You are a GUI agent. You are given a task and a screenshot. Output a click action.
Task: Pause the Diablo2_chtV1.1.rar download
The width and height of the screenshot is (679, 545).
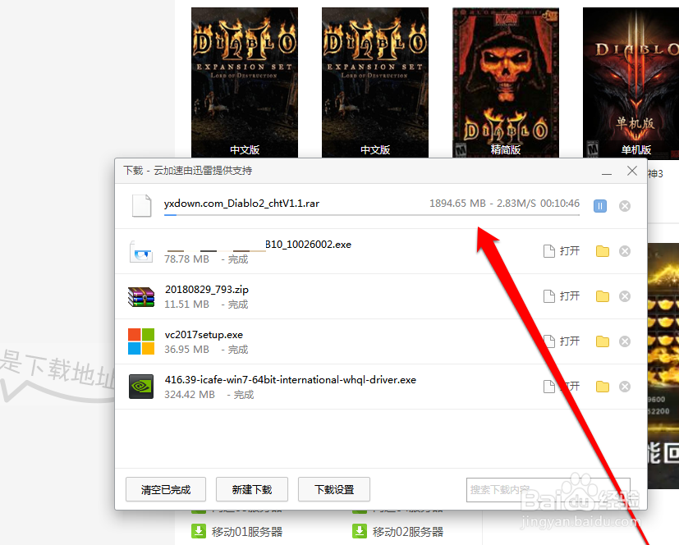(599, 206)
